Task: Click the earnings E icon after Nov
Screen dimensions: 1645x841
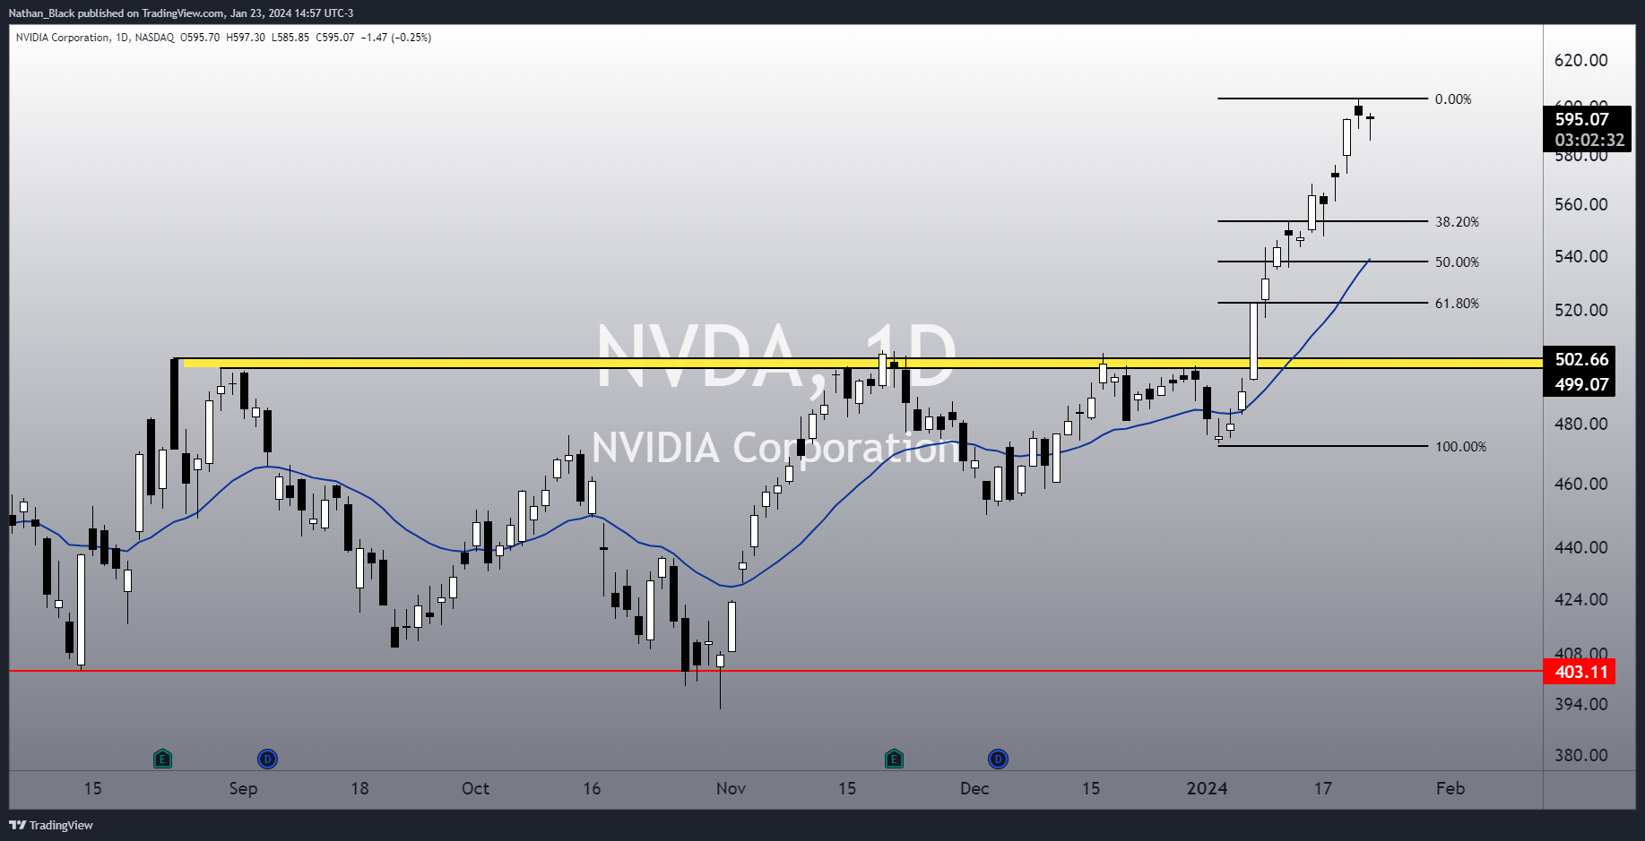Action: pos(894,759)
